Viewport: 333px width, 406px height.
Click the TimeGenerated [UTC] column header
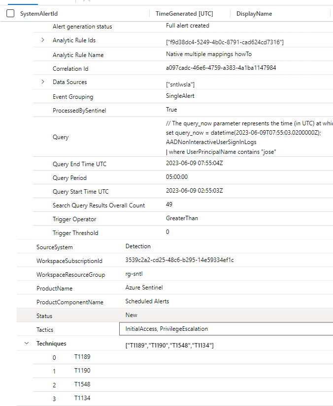click(x=184, y=14)
